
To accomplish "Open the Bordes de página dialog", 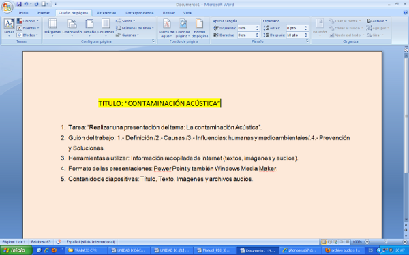I will point(200,28).
